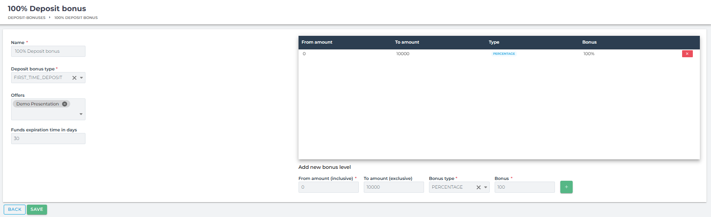The width and height of the screenshot is (711, 217).
Task: Click the From amount (inclusive) field
Action: [328, 187]
